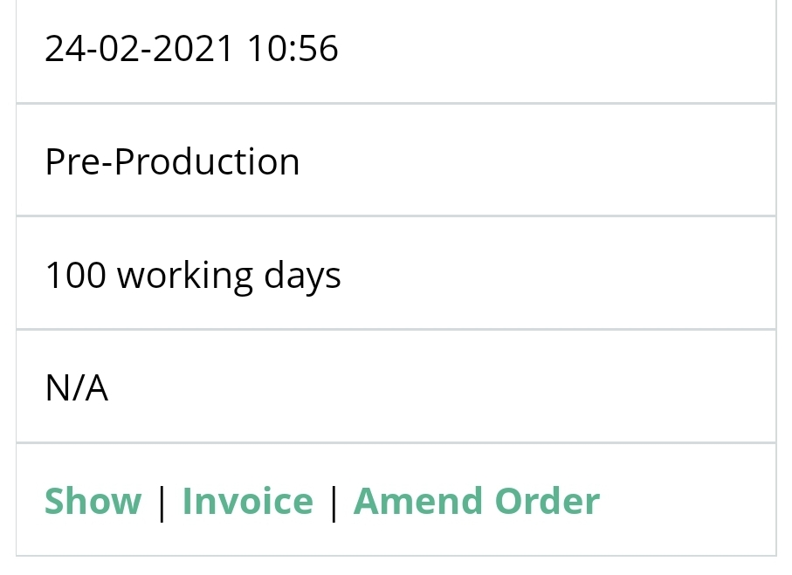This screenshot has width=792, height=575.
Task: Click the separator between Invoice and Amend Order
Action: [334, 502]
